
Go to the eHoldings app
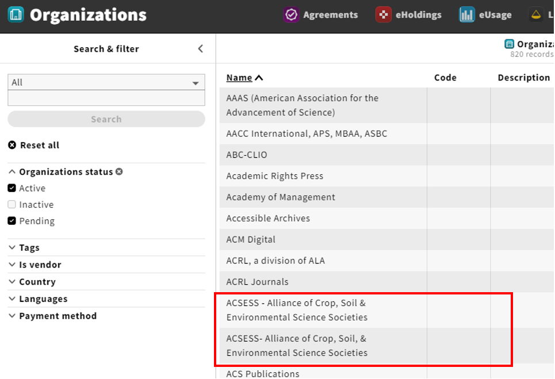tap(409, 14)
